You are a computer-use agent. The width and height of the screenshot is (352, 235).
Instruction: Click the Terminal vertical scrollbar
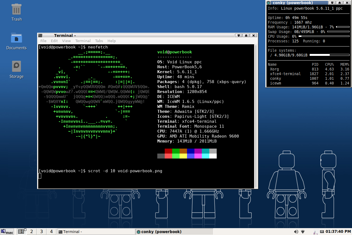[256, 116]
